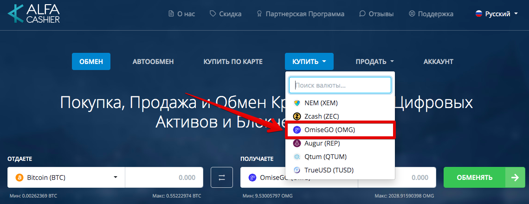529x204 pixels.
Task: Click the Russian flag icon
Action: tap(479, 14)
